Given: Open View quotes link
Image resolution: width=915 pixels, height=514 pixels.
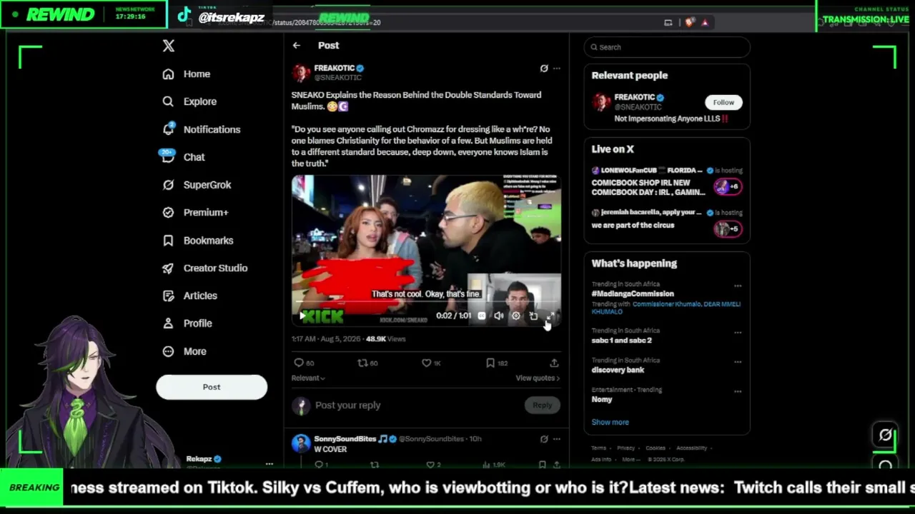Looking at the screenshot, I should 538,378.
